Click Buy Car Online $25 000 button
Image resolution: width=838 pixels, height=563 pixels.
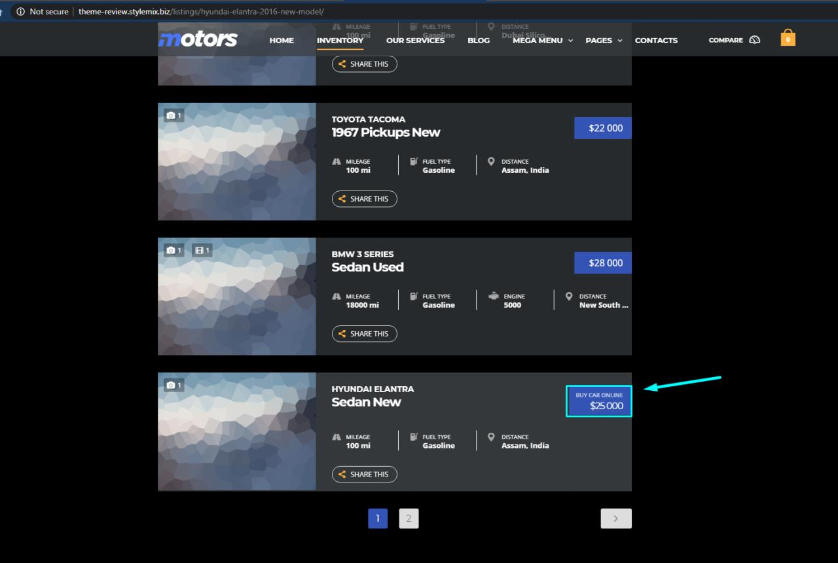(x=599, y=401)
